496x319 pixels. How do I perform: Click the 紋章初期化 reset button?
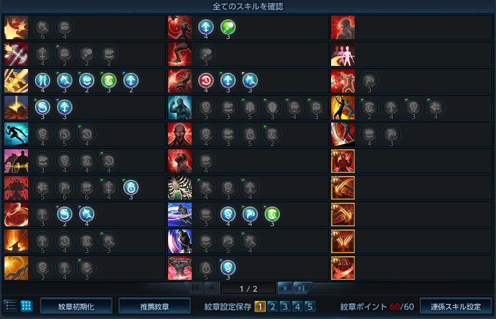point(76,307)
